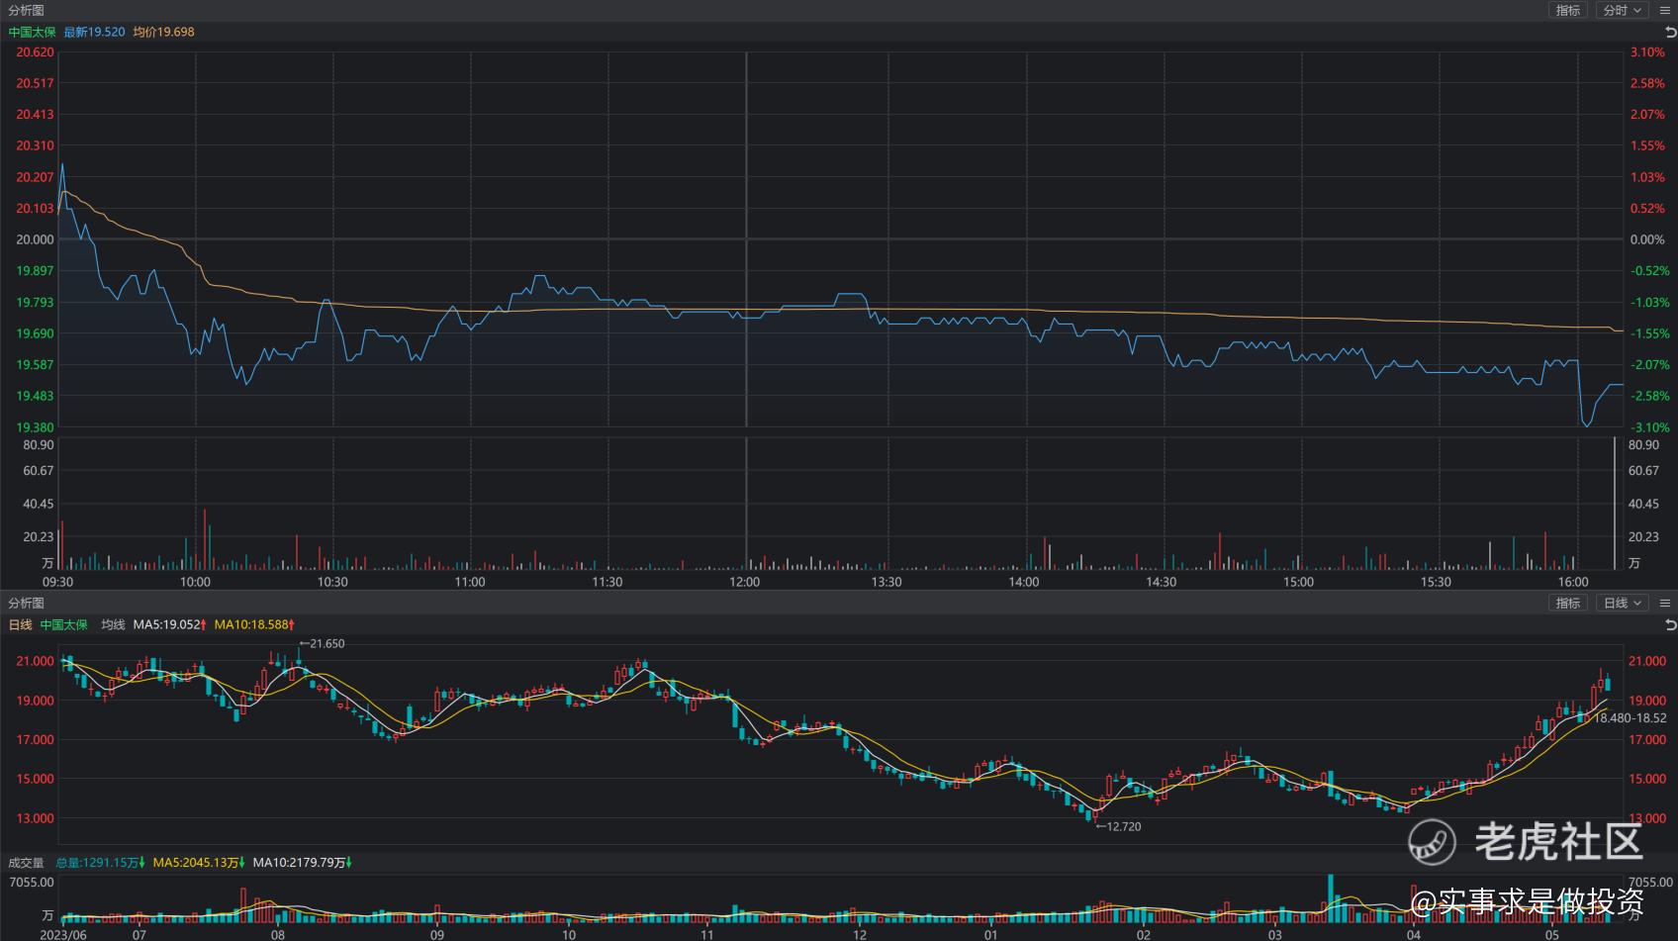Toggle the MA10 volume line label
The image size is (1678, 941).
click(299, 863)
